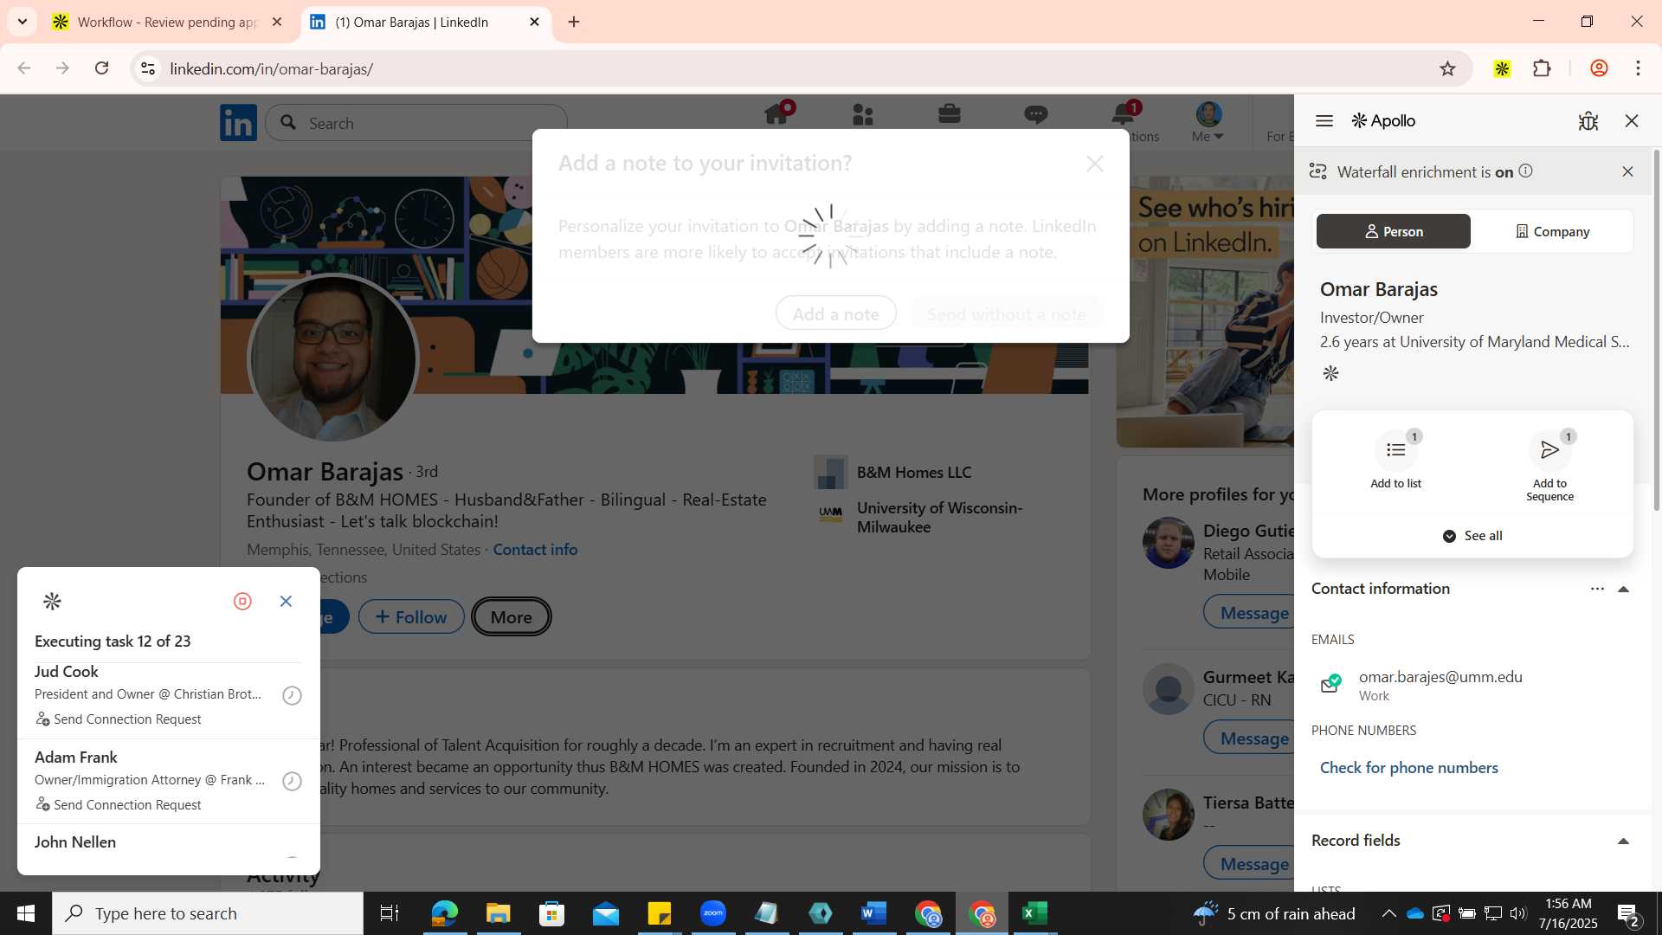Collapse the Contact information section

click(x=1623, y=589)
